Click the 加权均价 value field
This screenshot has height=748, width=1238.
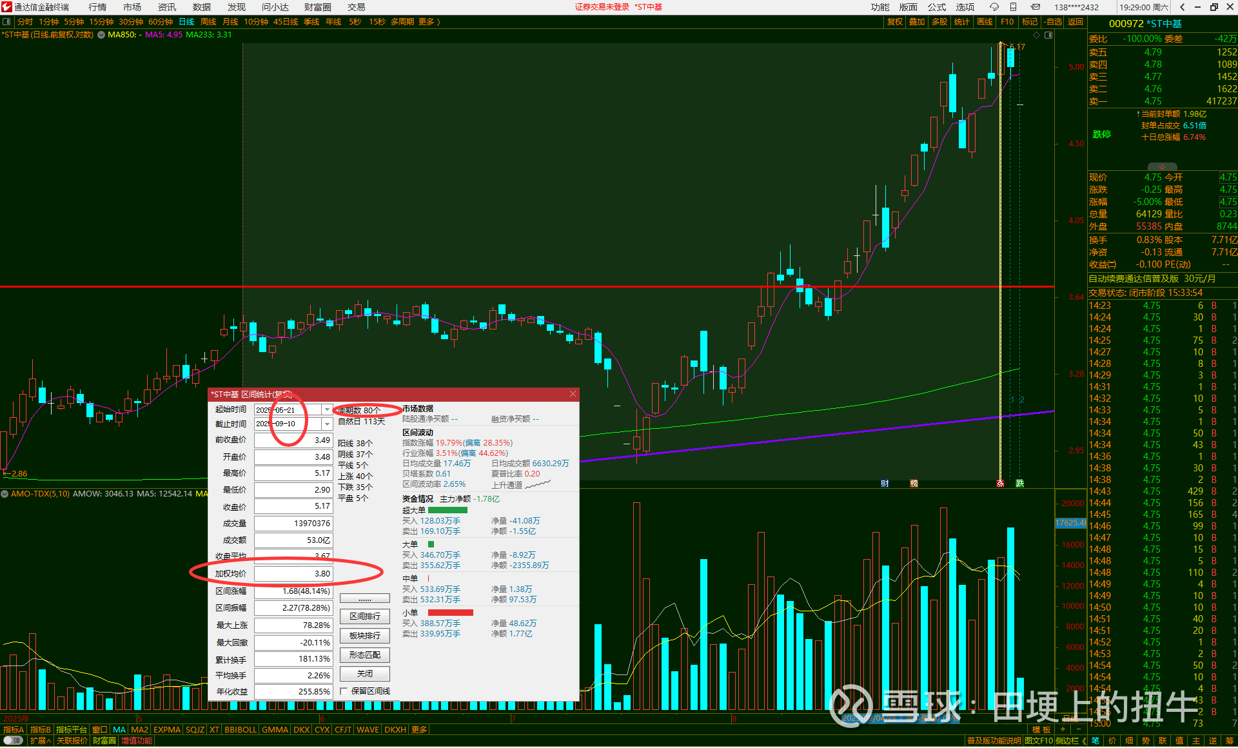(293, 574)
